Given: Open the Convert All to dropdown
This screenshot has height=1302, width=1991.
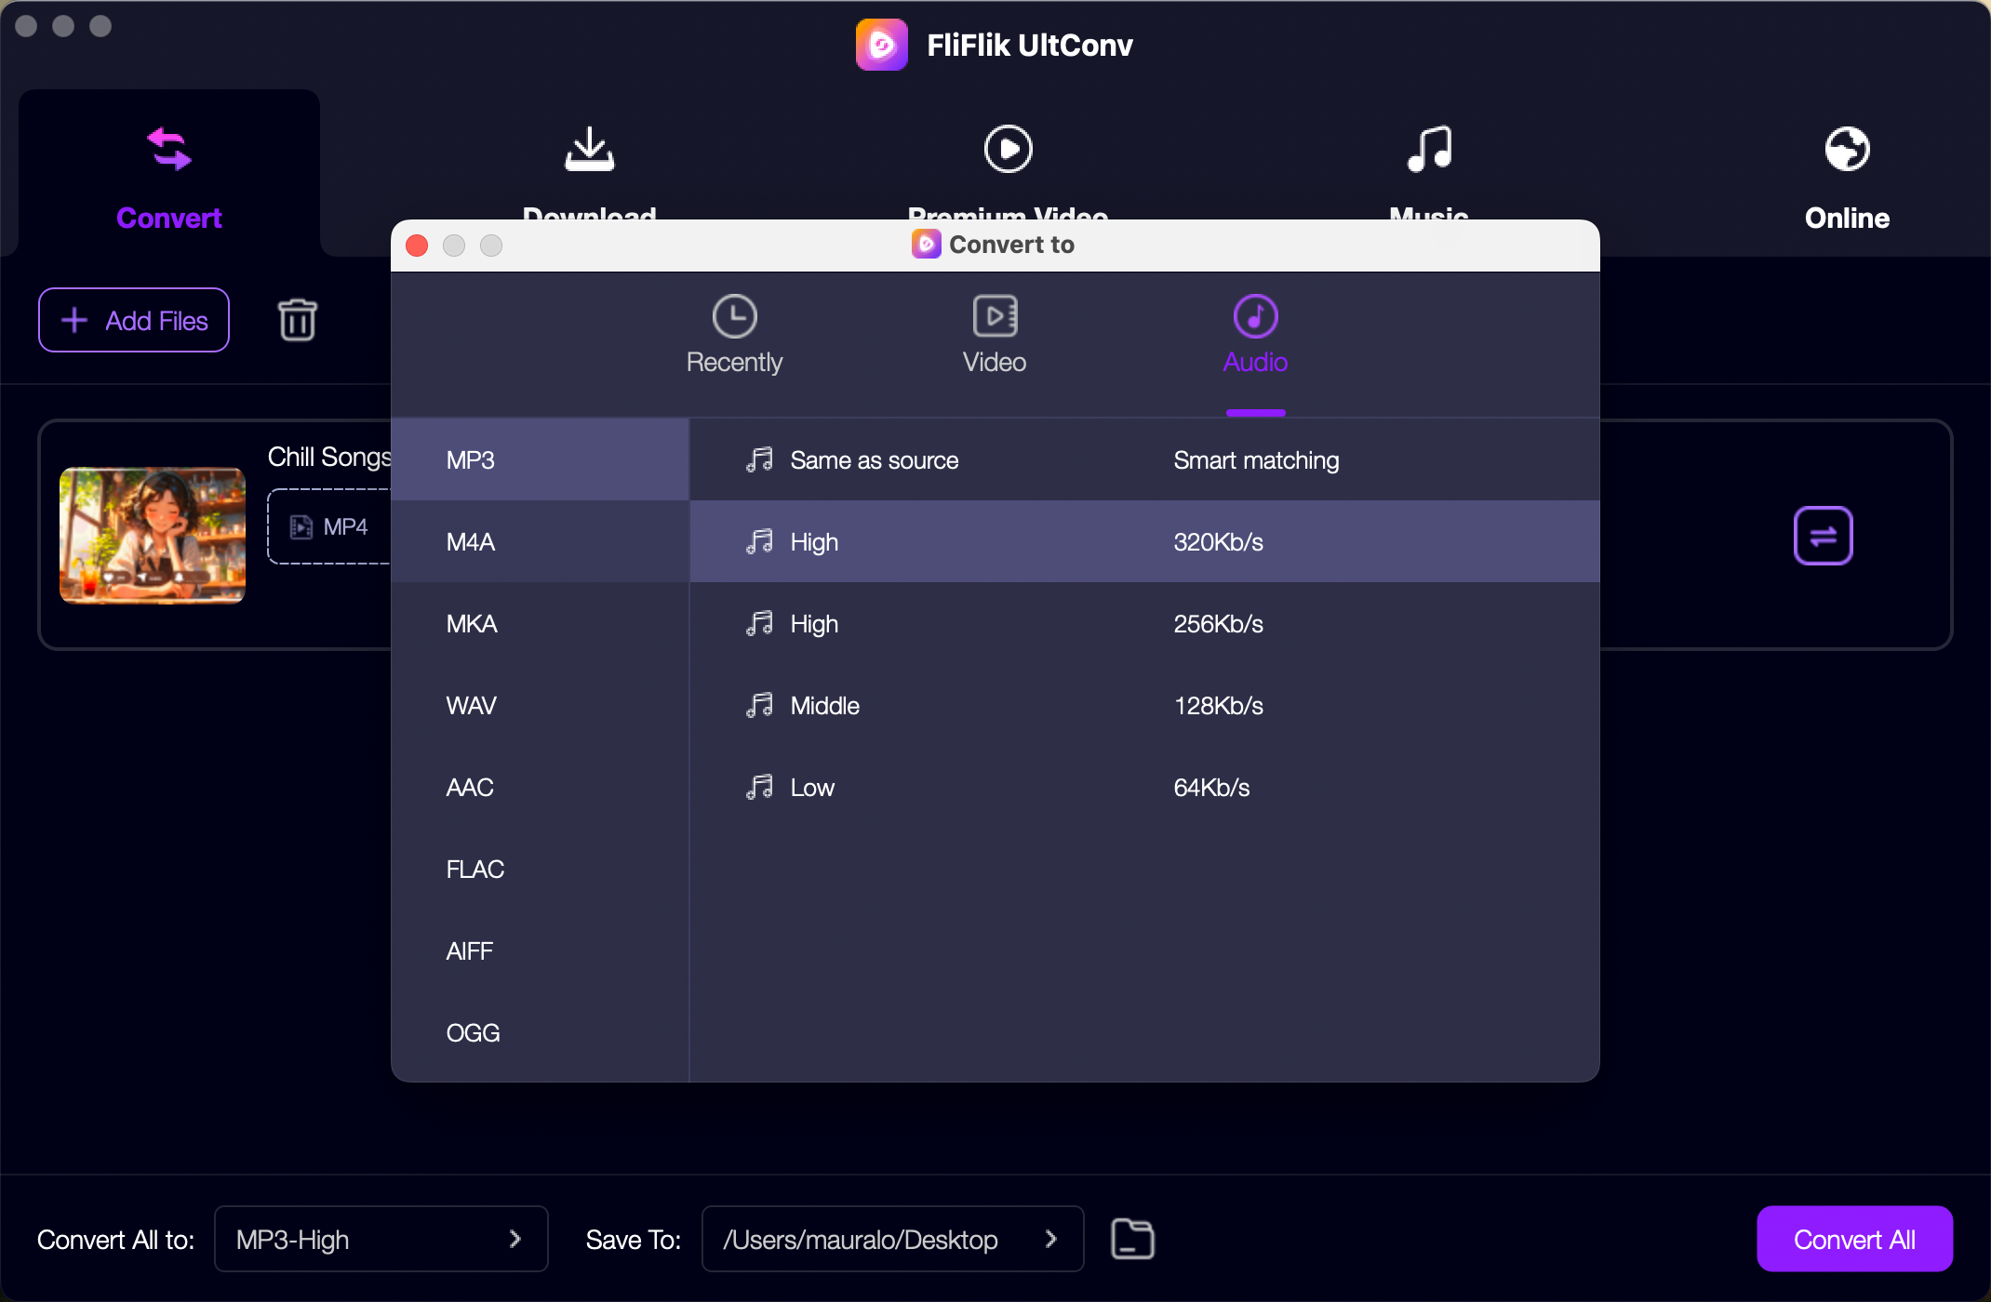Looking at the screenshot, I should (380, 1238).
